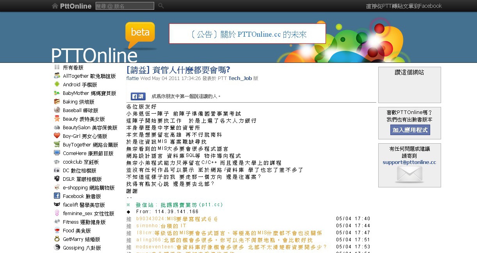This screenshot has width=477, height=253.
Task: Click the Fitness dumbbell icon
Action: click(57, 222)
